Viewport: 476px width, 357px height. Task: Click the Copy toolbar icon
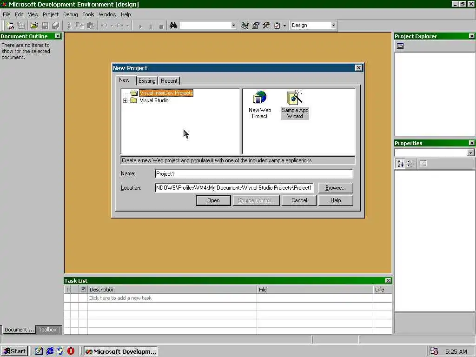[x=79, y=26]
